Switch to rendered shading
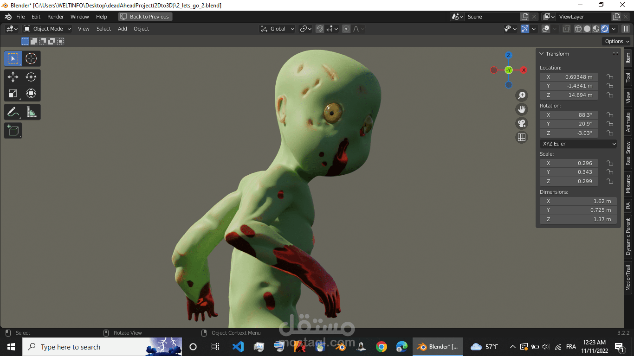634x356 pixels. coord(605,29)
